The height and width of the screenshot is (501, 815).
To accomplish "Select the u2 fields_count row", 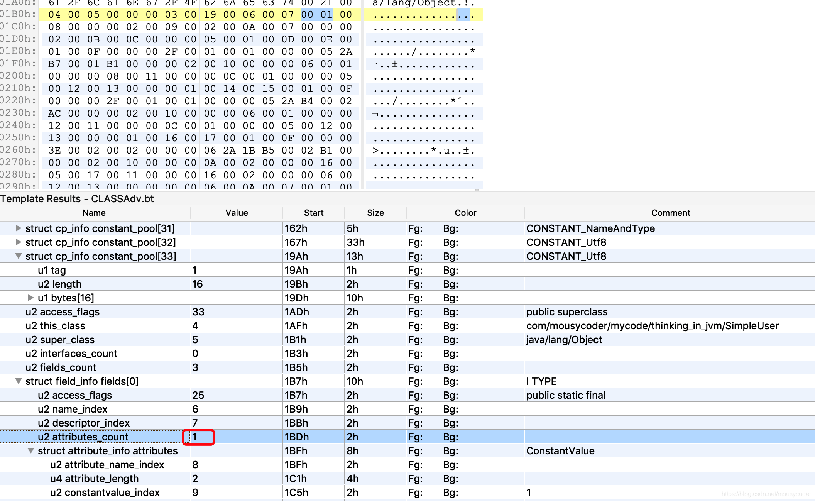I will (x=61, y=367).
